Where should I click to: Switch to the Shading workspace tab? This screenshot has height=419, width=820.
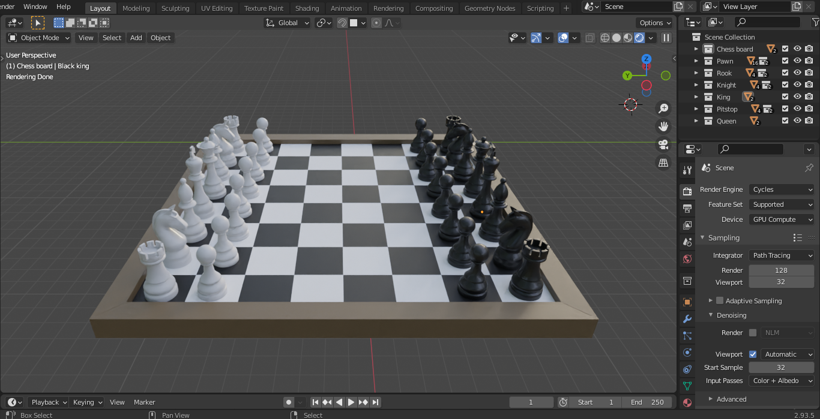tap(307, 8)
